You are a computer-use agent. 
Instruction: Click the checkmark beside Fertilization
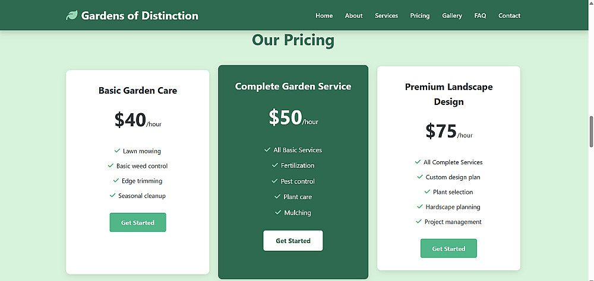click(275, 165)
